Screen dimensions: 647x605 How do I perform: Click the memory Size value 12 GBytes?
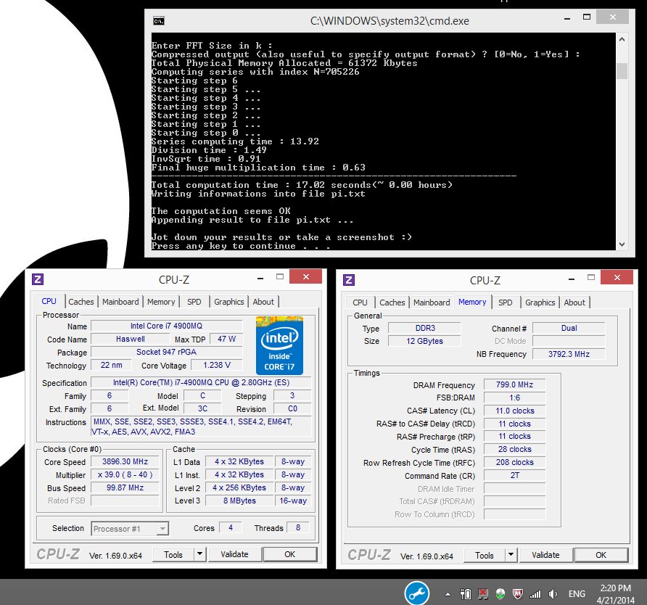[x=424, y=341]
